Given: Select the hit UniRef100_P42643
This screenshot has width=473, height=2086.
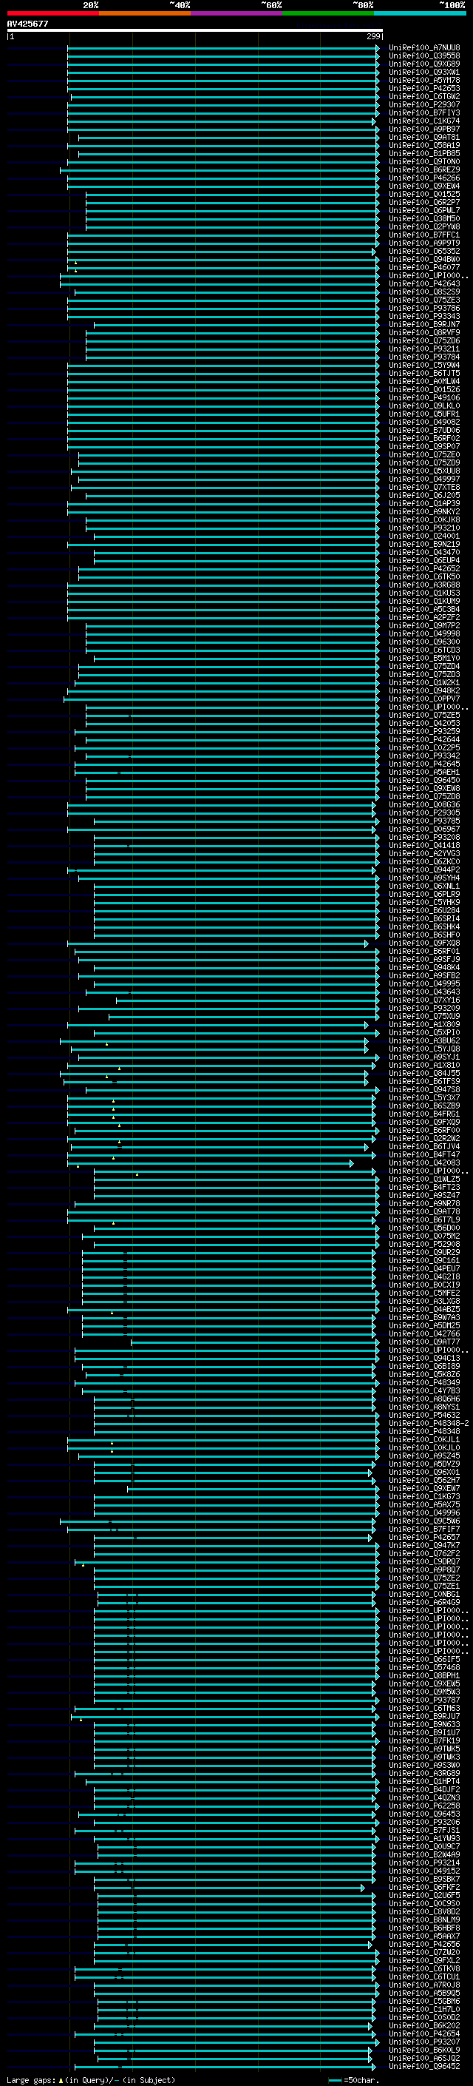Looking at the screenshot, I should pos(423,283).
